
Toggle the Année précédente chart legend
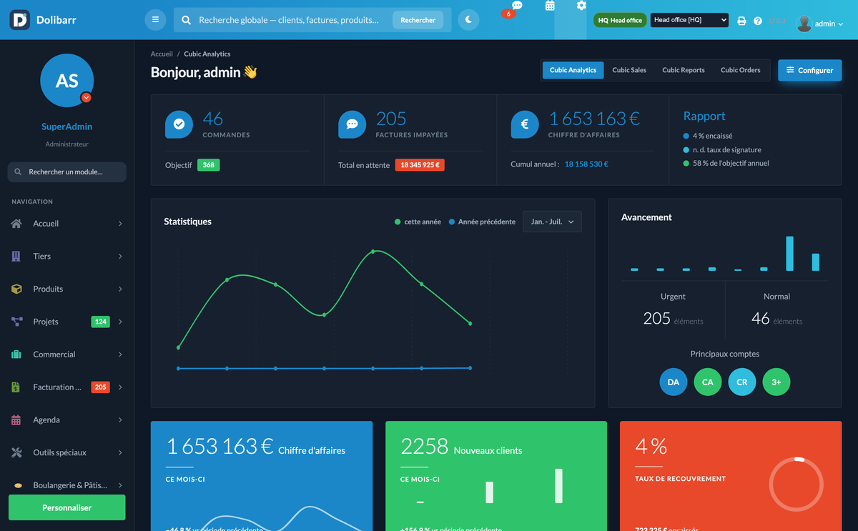click(482, 222)
